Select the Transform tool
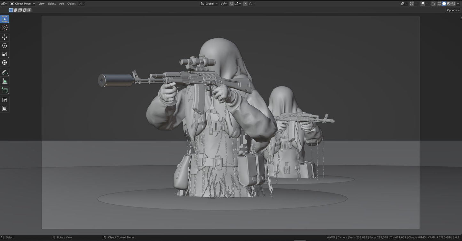Image resolution: width=462 pixels, height=241 pixels. (x=4, y=63)
